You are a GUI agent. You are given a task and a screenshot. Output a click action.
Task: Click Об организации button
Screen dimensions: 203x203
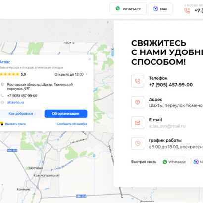tap(66, 114)
